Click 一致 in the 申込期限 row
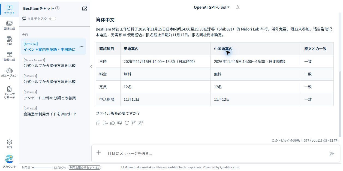Screen dimensions: 343x171 (x=308, y=99)
